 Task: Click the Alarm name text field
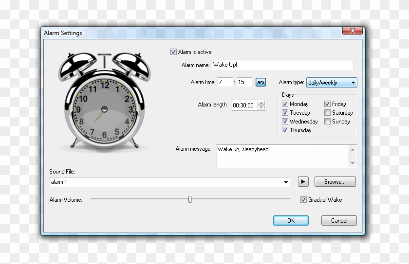click(x=282, y=65)
